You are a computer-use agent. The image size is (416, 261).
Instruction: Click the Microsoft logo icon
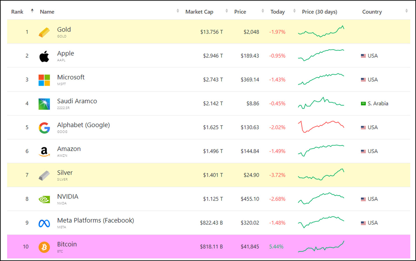pyautogui.click(x=44, y=80)
